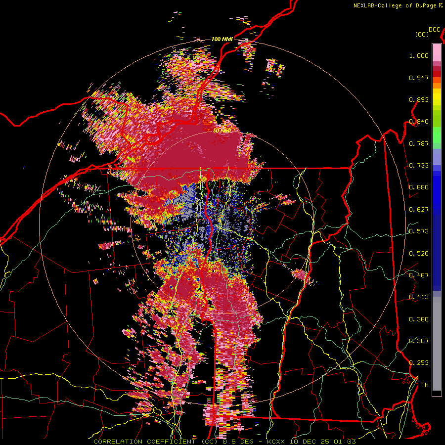Pick the bright yellow segment of color bar
445x445 pixels.
[437, 97]
